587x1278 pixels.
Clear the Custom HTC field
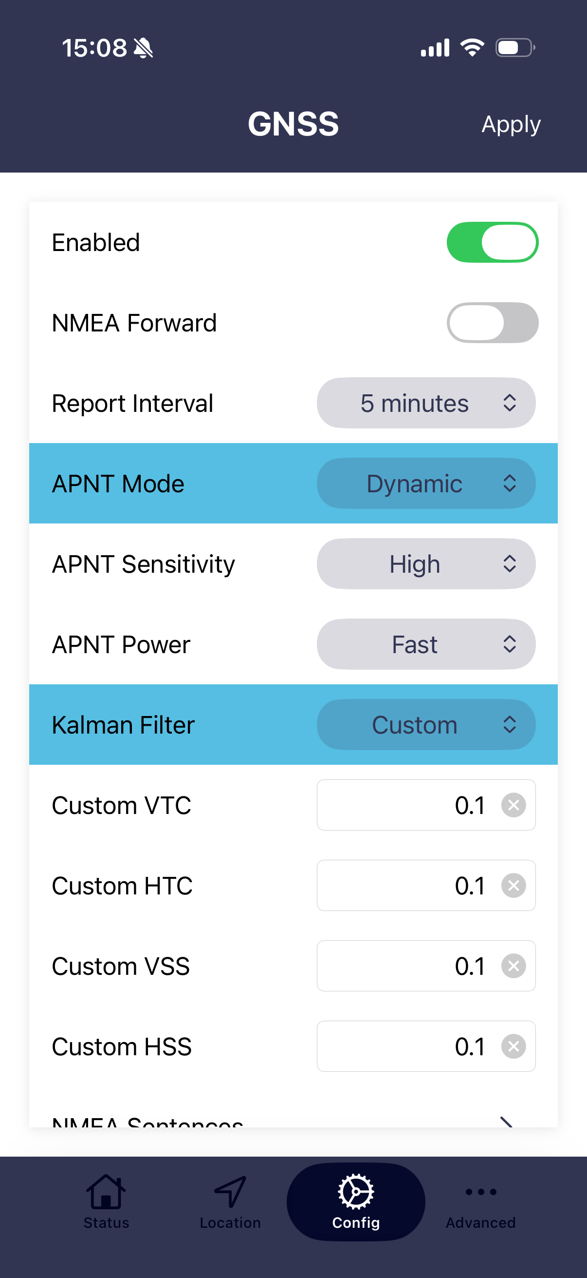pos(513,885)
